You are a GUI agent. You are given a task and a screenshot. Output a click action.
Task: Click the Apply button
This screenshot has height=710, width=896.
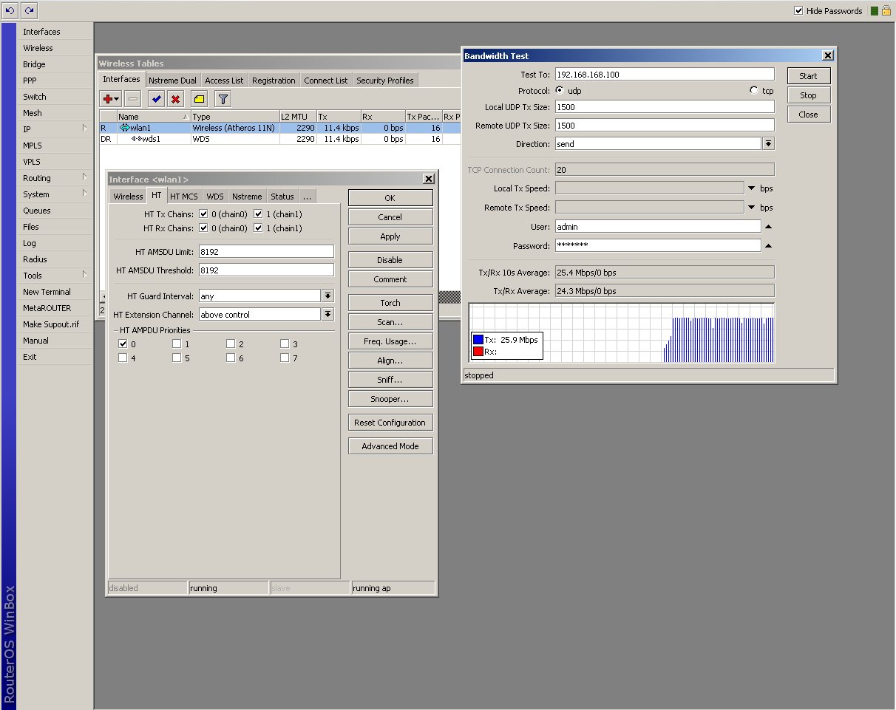(x=390, y=236)
